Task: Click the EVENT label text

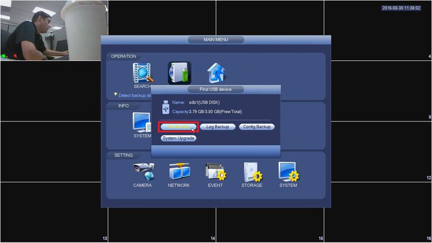Action: coord(215,185)
